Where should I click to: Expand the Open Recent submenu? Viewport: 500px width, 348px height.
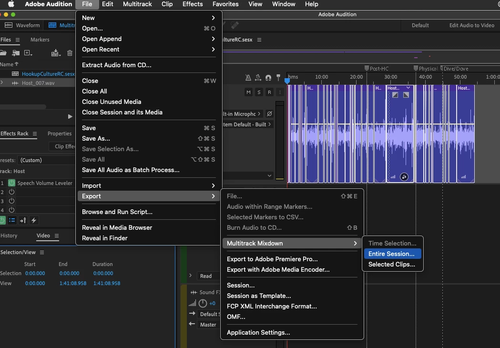pos(149,50)
